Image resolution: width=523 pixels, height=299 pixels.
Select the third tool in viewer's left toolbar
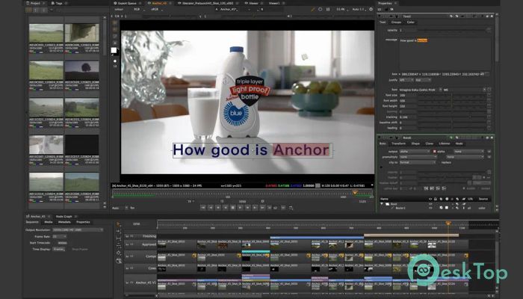pos(115,36)
